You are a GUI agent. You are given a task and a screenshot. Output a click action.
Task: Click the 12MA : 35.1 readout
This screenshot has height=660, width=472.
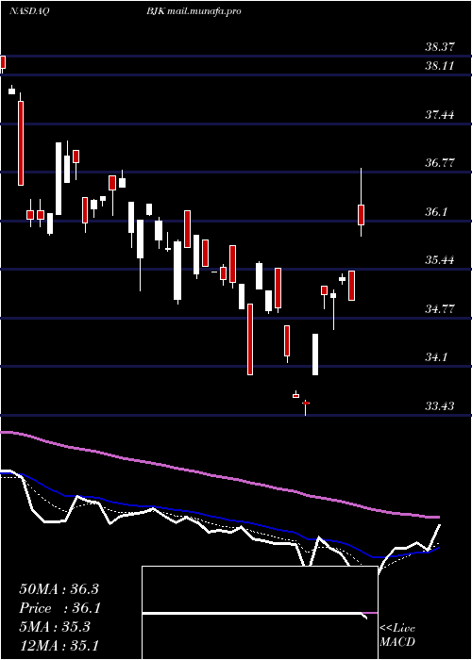click(x=59, y=646)
